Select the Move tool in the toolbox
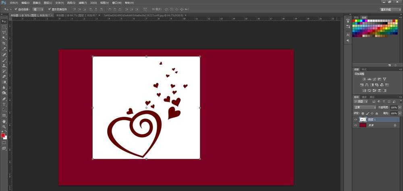Screen dimensions: 403x191 [x=4, y=21]
